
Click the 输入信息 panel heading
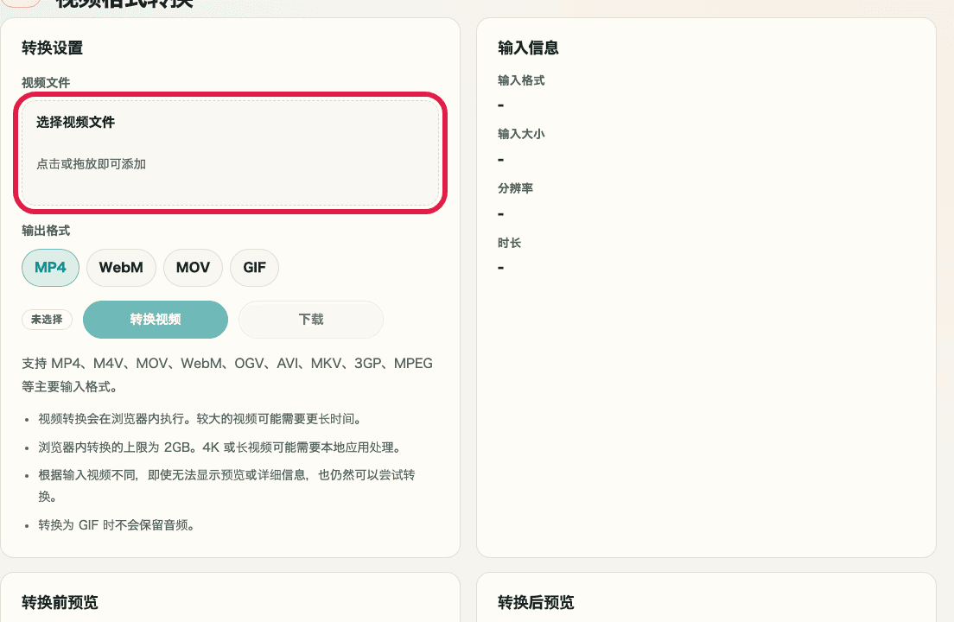point(527,48)
